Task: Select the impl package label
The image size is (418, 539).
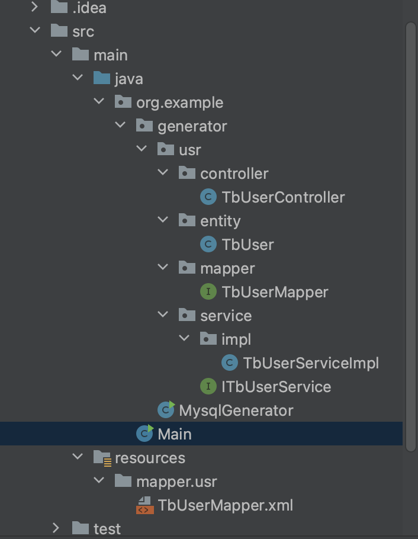Action: click(x=236, y=339)
